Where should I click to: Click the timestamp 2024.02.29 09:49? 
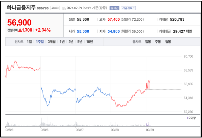[x=79, y=8]
